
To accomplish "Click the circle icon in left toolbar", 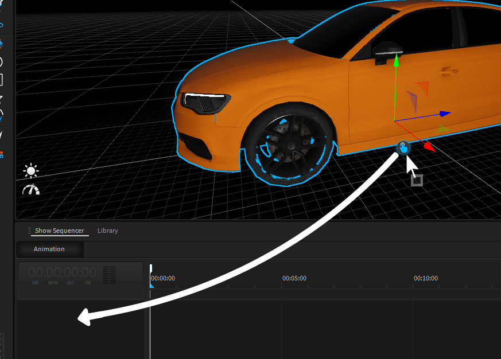I will (x=1, y=62).
